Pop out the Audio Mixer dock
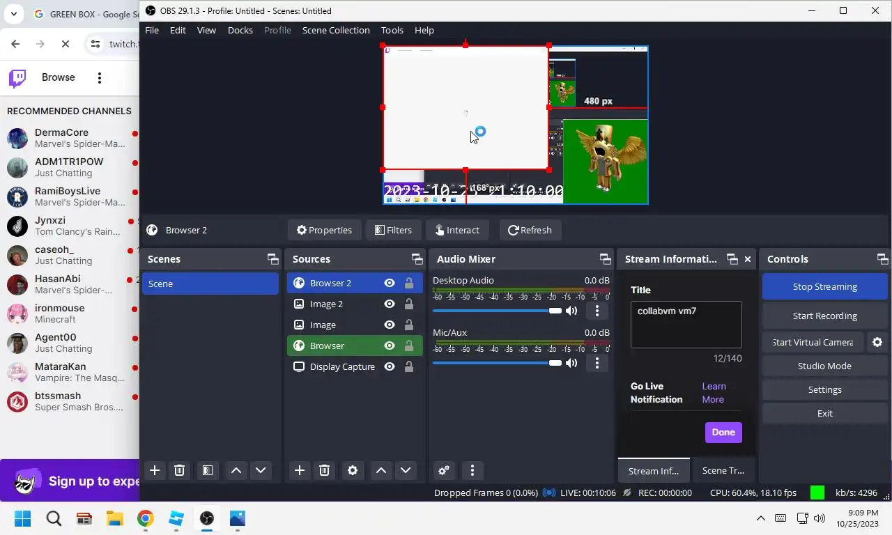 (x=605, y=259)
